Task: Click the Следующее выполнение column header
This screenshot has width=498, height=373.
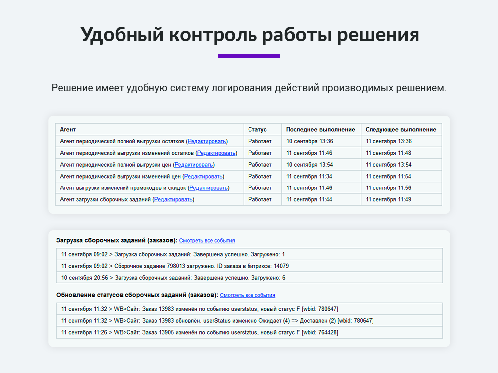Action: click(x=400, y=129)
